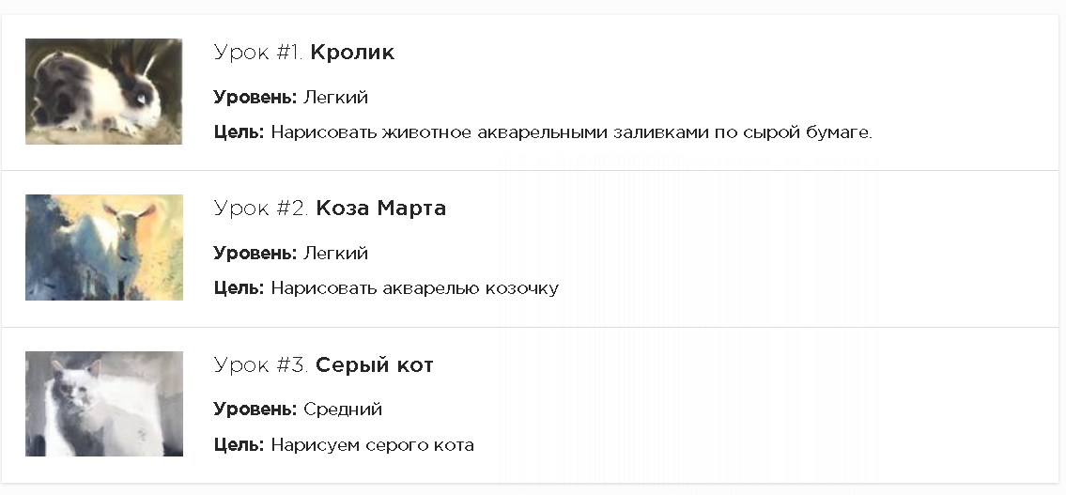Click the "Средний" level value
1066x495 pixels.
point(343,410)
